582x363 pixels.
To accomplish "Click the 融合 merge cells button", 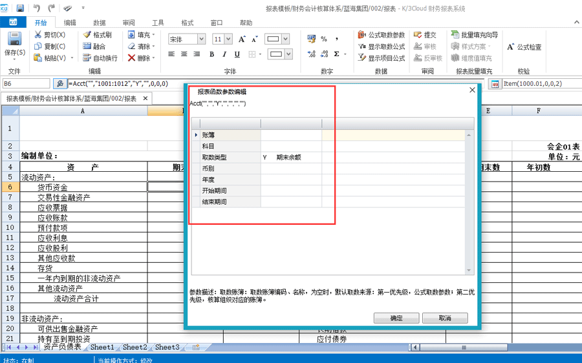I will click(94, 47).
